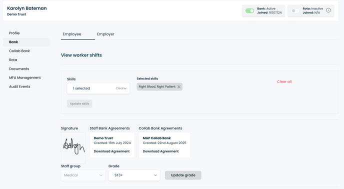Open Profile in the sidebar
The width and height of the screenshot is (344, 189).
click(x=14, y=33)
